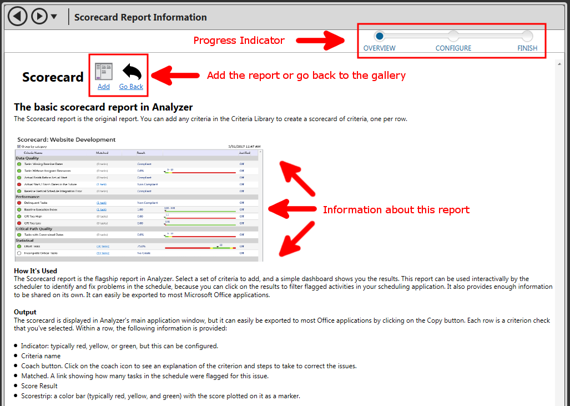Click empty indicator beside Incomplete Critical Tasks

pyautogui.click(x=19, y=253)
